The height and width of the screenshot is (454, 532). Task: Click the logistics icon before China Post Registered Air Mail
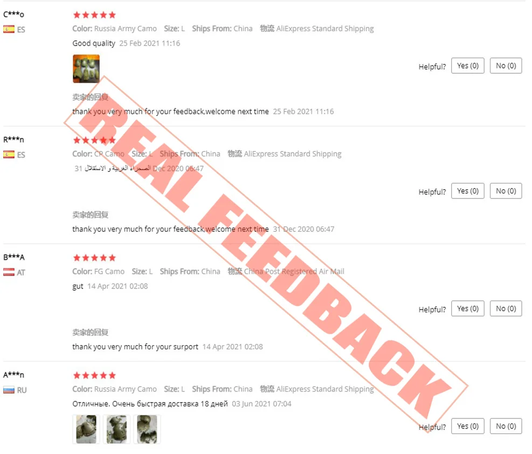[x=235, y=271]
